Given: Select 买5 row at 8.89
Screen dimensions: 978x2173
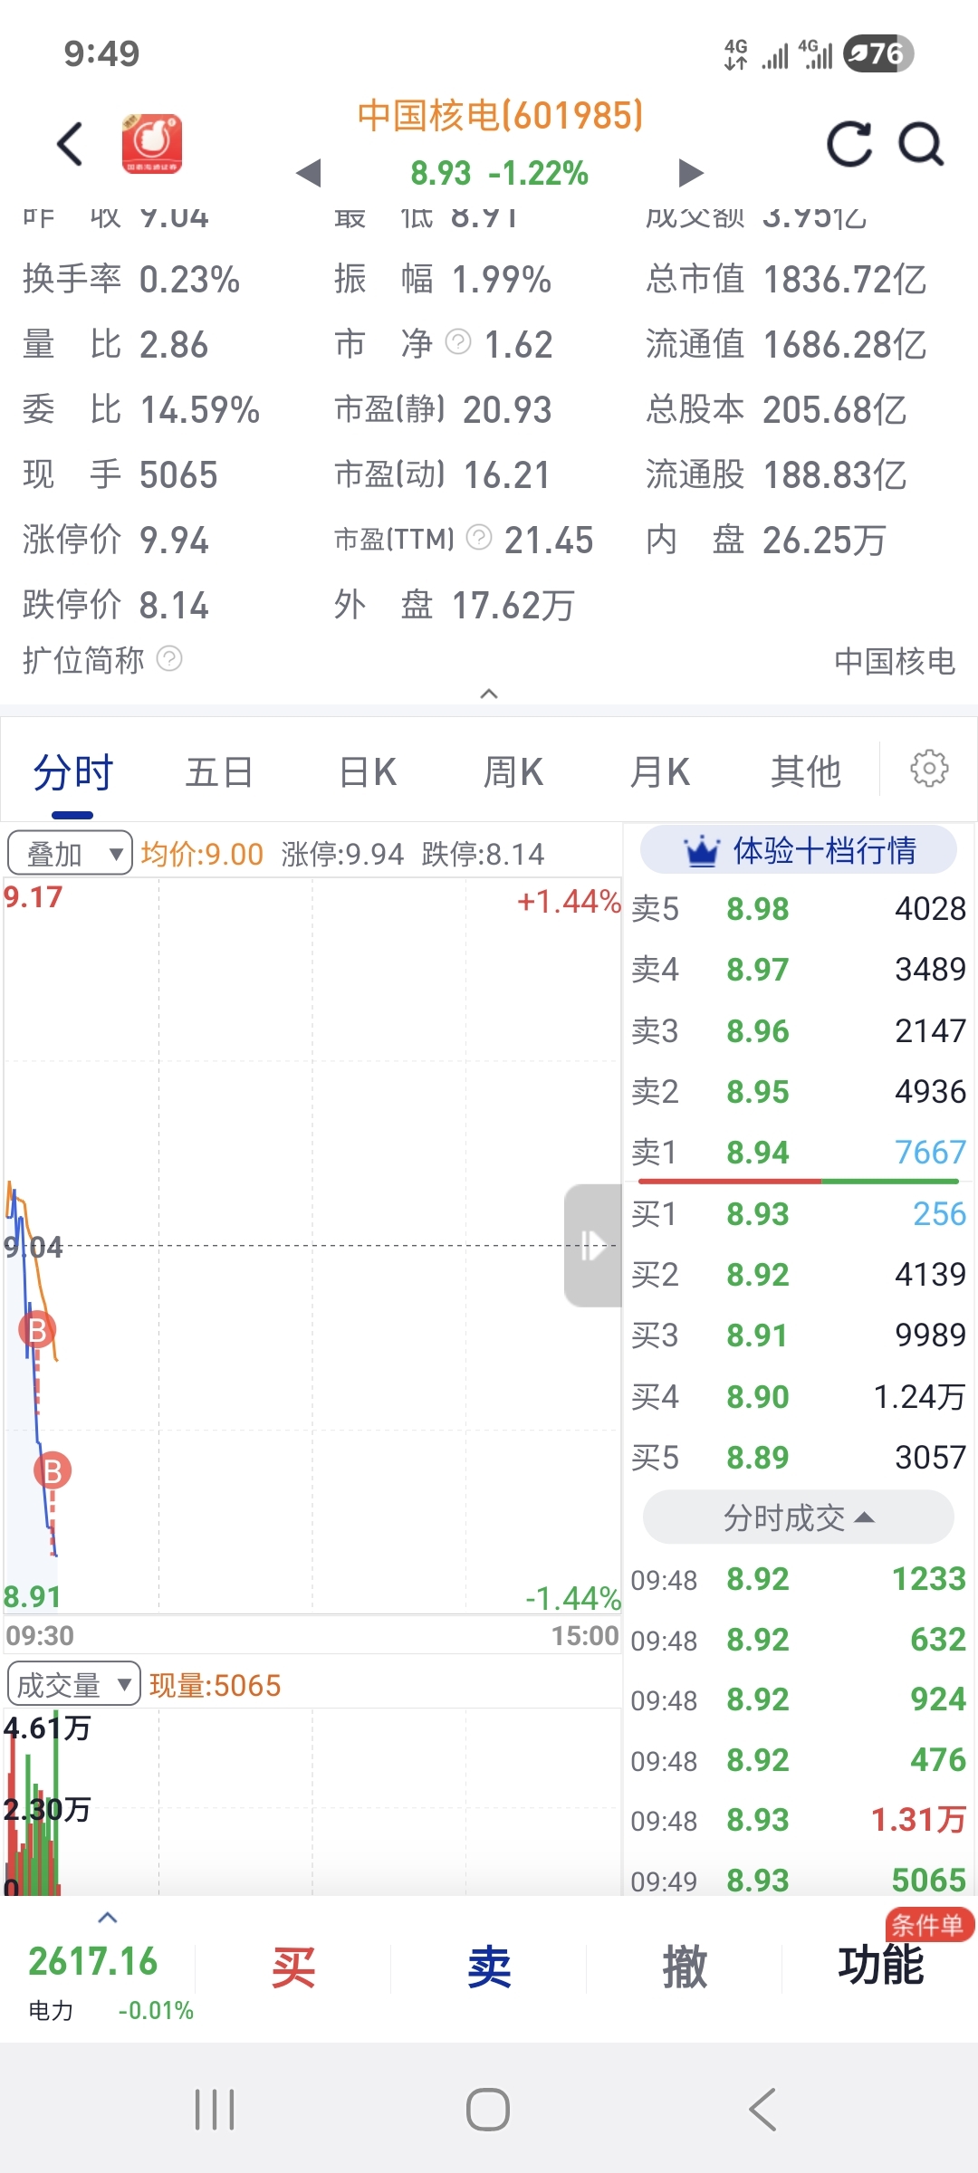Looking at the screenshot, I should pyautogui.click(x=798, y=1458).
